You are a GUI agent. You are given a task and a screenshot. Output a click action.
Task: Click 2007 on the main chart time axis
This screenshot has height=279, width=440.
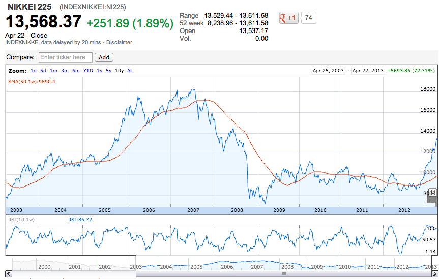click(193, 210)
